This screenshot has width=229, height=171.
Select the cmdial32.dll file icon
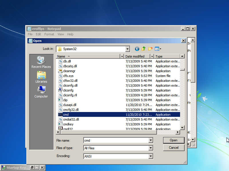(60, 119)
